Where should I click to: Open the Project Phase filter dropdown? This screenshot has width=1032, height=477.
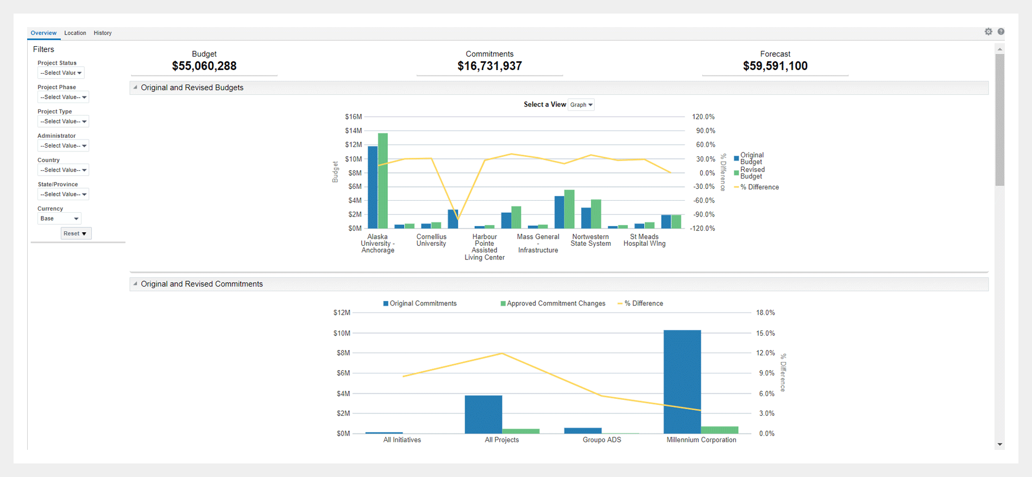click(63, 97)
